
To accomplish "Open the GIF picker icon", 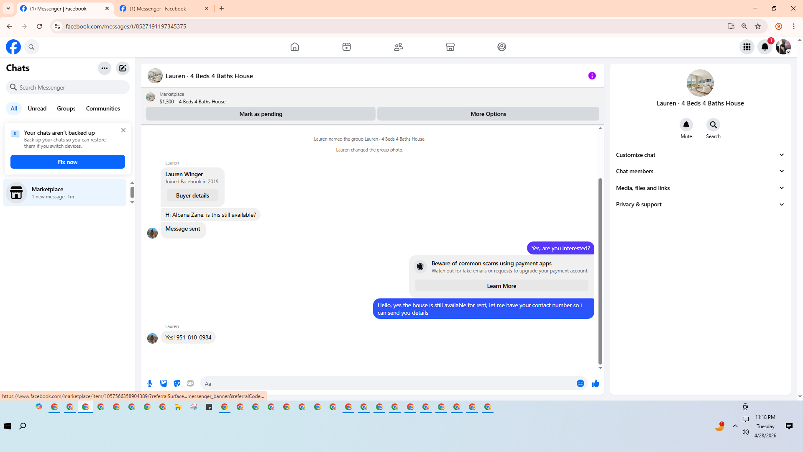I will click(190, 383).
